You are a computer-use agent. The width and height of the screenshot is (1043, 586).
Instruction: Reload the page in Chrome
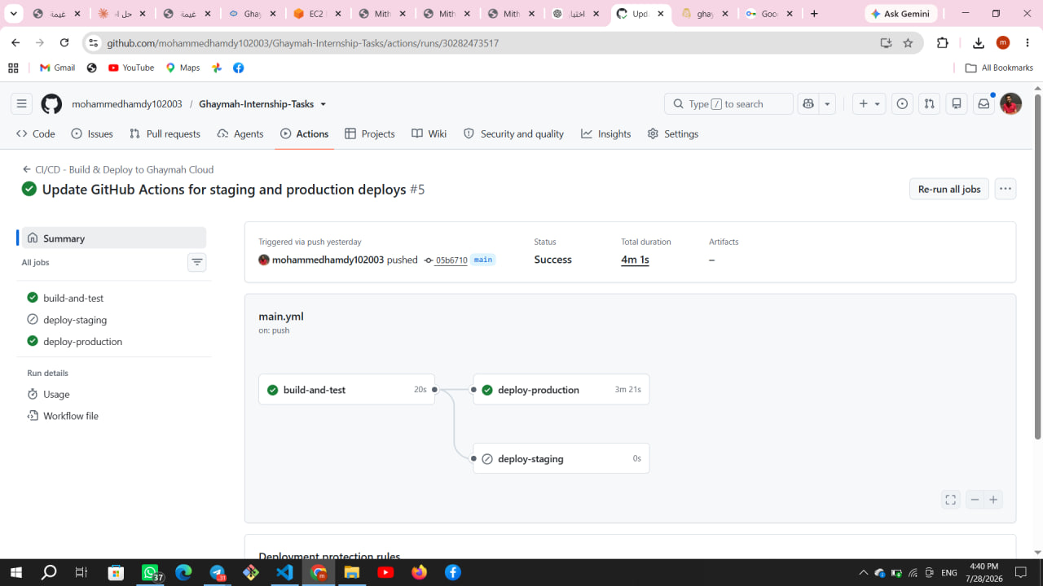tap(64, 43)
